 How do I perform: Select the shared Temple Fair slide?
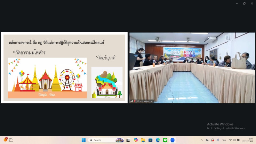tap(64, 68)
